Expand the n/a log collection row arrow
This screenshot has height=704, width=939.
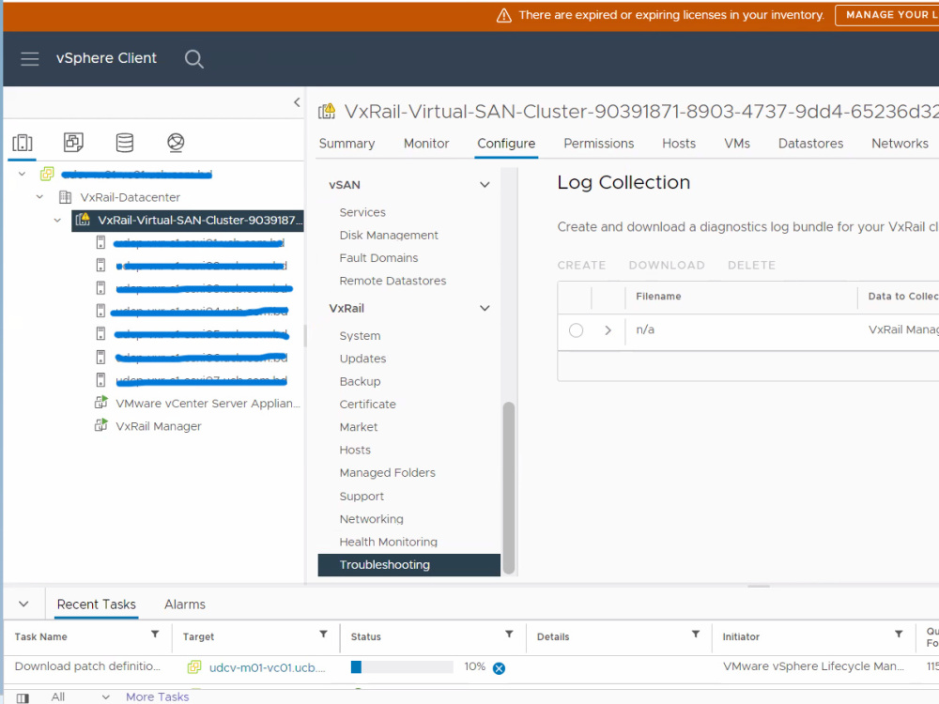(x=608, y=329)
